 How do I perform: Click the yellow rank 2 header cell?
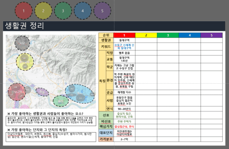[x=146, y=35]
